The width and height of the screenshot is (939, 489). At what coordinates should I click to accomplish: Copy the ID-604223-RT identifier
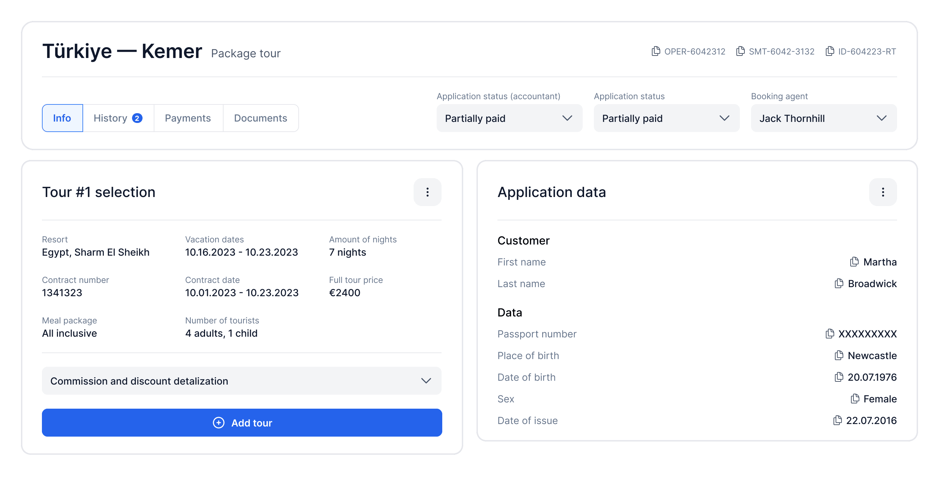[829, 51]
